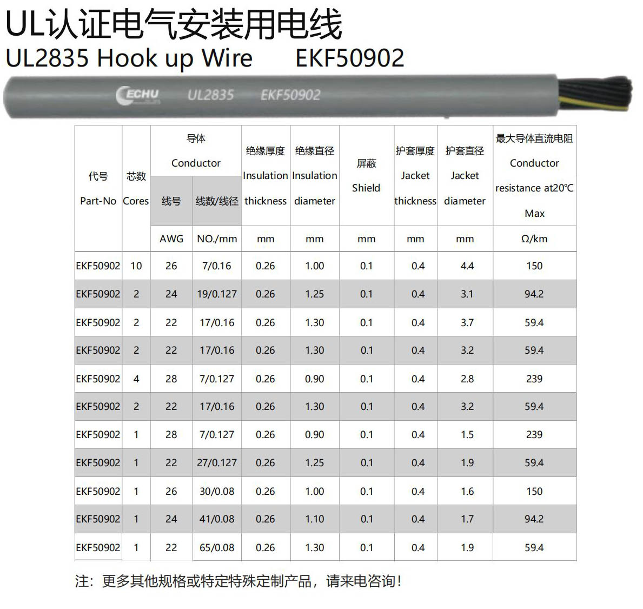The height and width of the screenshot is (609, 643).
Task: Click the 'NO./mm' unit cell
Action: (217, 239)
